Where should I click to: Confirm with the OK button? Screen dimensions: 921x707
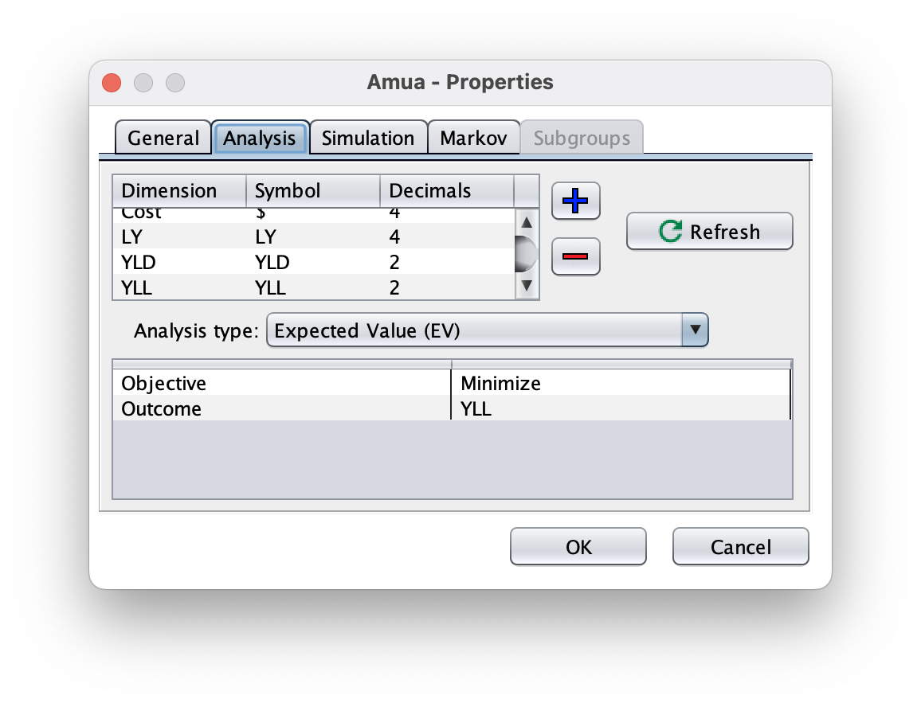coord(578,547)
